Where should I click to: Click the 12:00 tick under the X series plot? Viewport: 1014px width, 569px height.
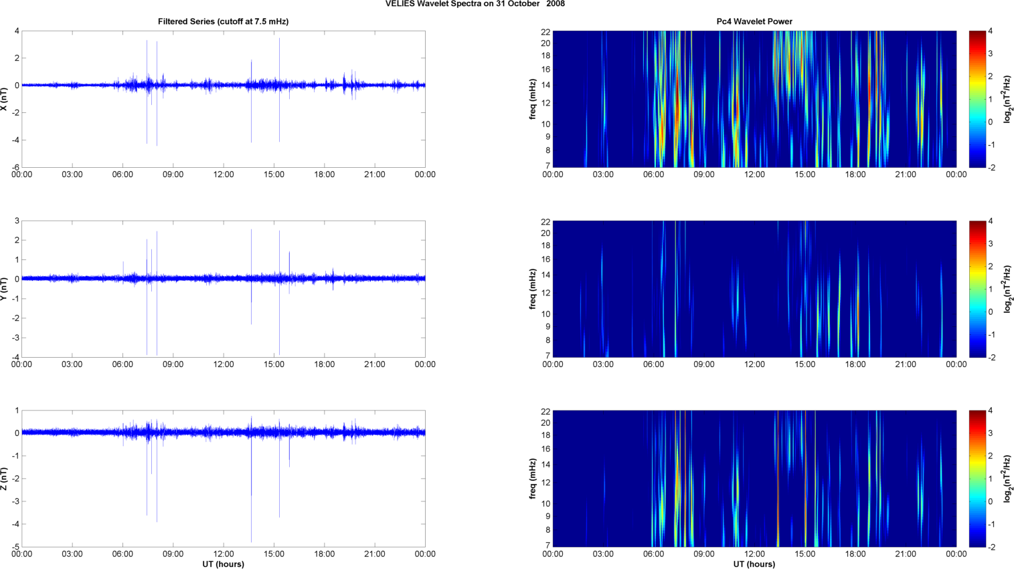224,175
